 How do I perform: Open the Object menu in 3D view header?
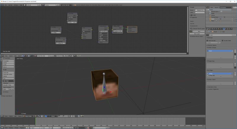[20, 116]
